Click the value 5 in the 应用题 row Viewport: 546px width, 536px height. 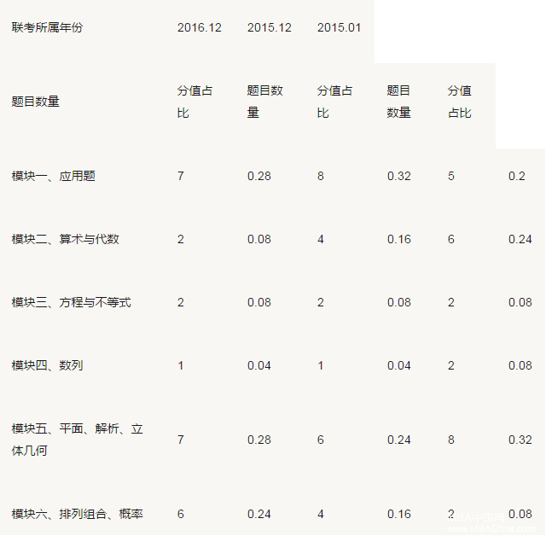(x=451, y=176)
